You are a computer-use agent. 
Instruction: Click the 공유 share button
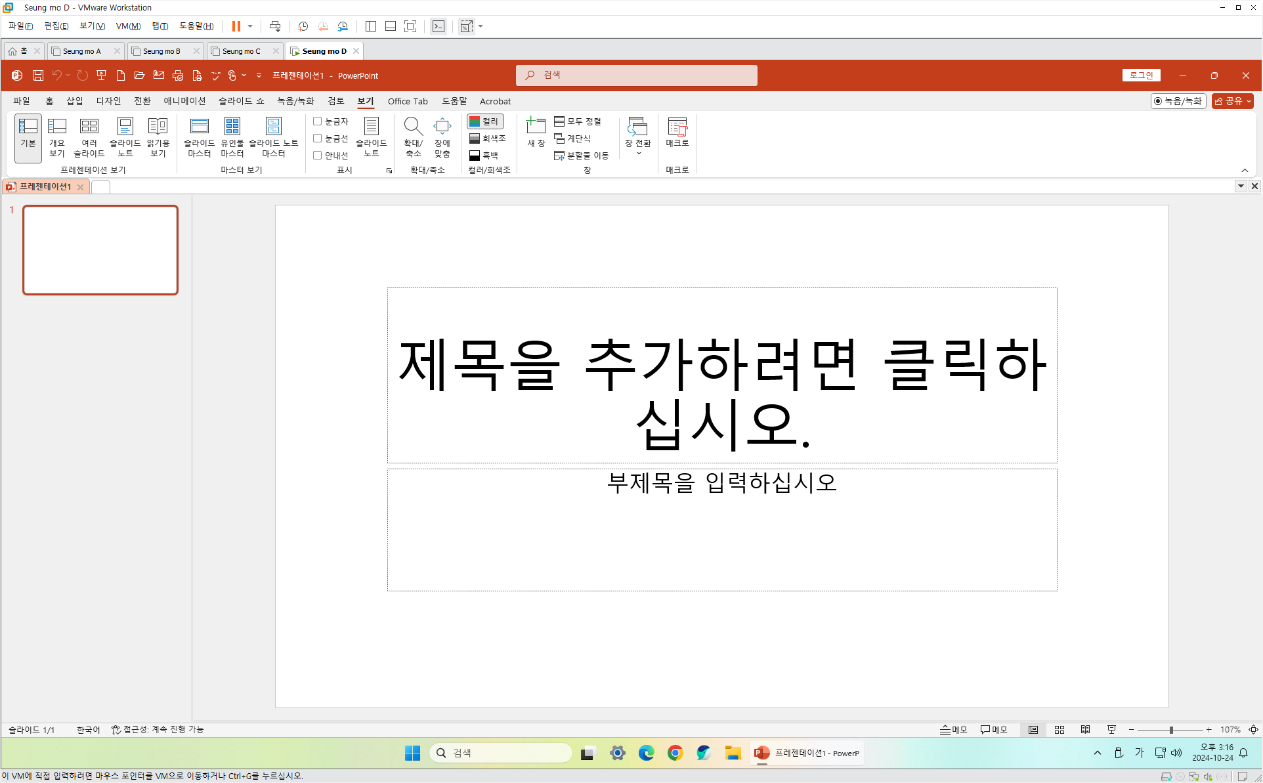1232,101
